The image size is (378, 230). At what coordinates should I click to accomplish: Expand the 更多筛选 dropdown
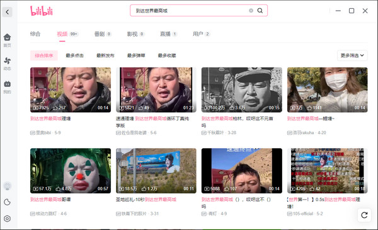[352, 55]
